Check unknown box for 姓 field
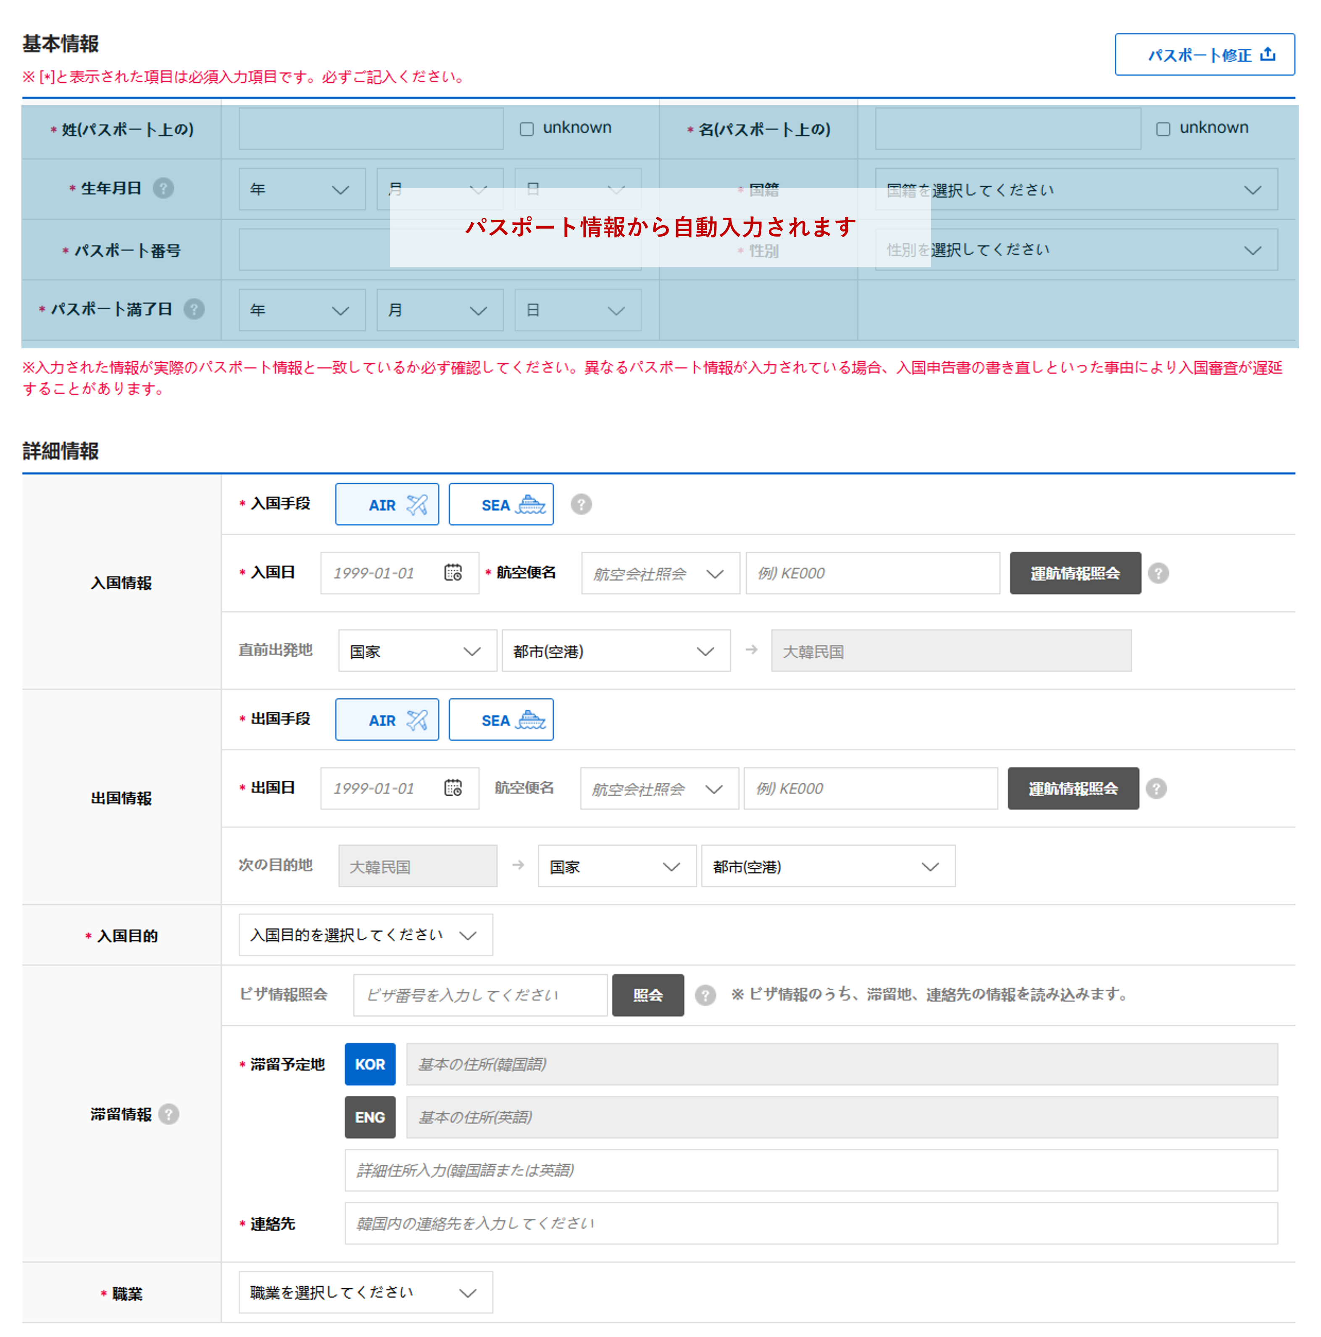The width and height of the screenshot is (1321, 1337). tap(526, 129)
